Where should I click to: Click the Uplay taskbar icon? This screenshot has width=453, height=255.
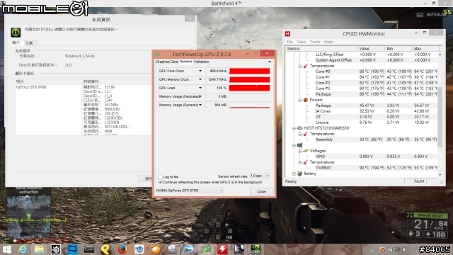coord(139,249)
